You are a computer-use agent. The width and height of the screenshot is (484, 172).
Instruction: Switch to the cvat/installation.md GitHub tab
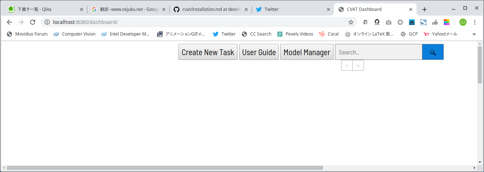click(210, 9)
